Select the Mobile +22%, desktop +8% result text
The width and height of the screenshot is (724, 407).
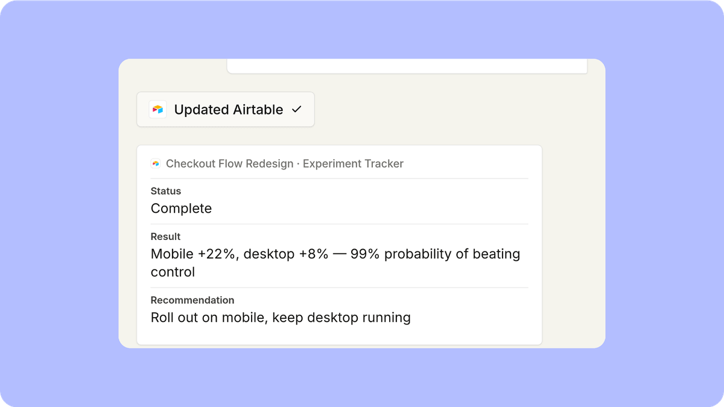click(x=240, y=254)
